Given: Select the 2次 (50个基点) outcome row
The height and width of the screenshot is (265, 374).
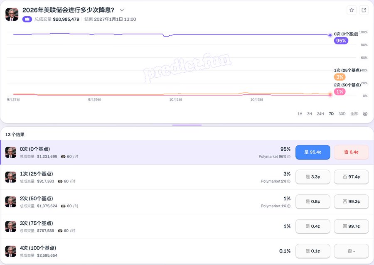Looking at the screenshot, I should [x=187, y=202].
